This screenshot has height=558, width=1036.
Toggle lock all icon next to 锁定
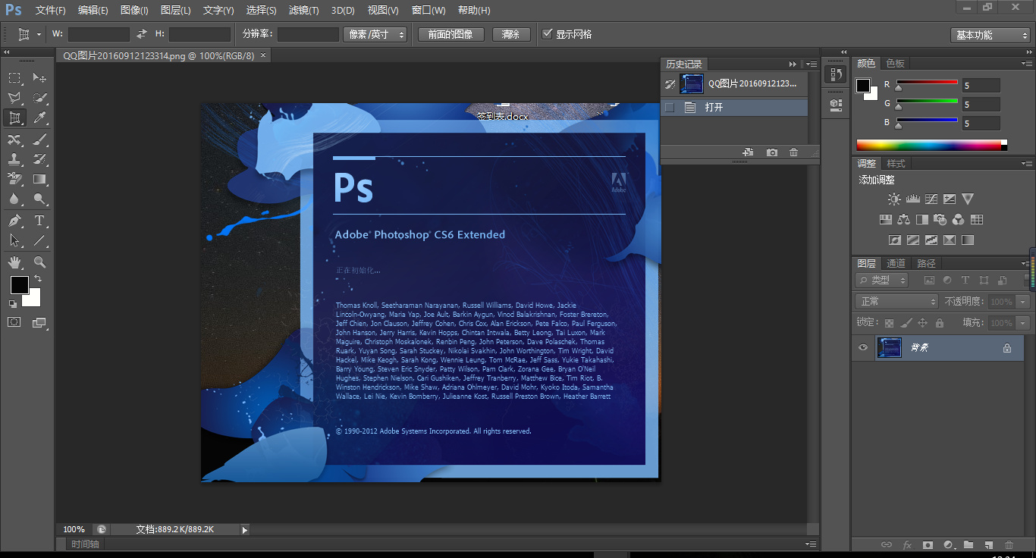point(940,323)
